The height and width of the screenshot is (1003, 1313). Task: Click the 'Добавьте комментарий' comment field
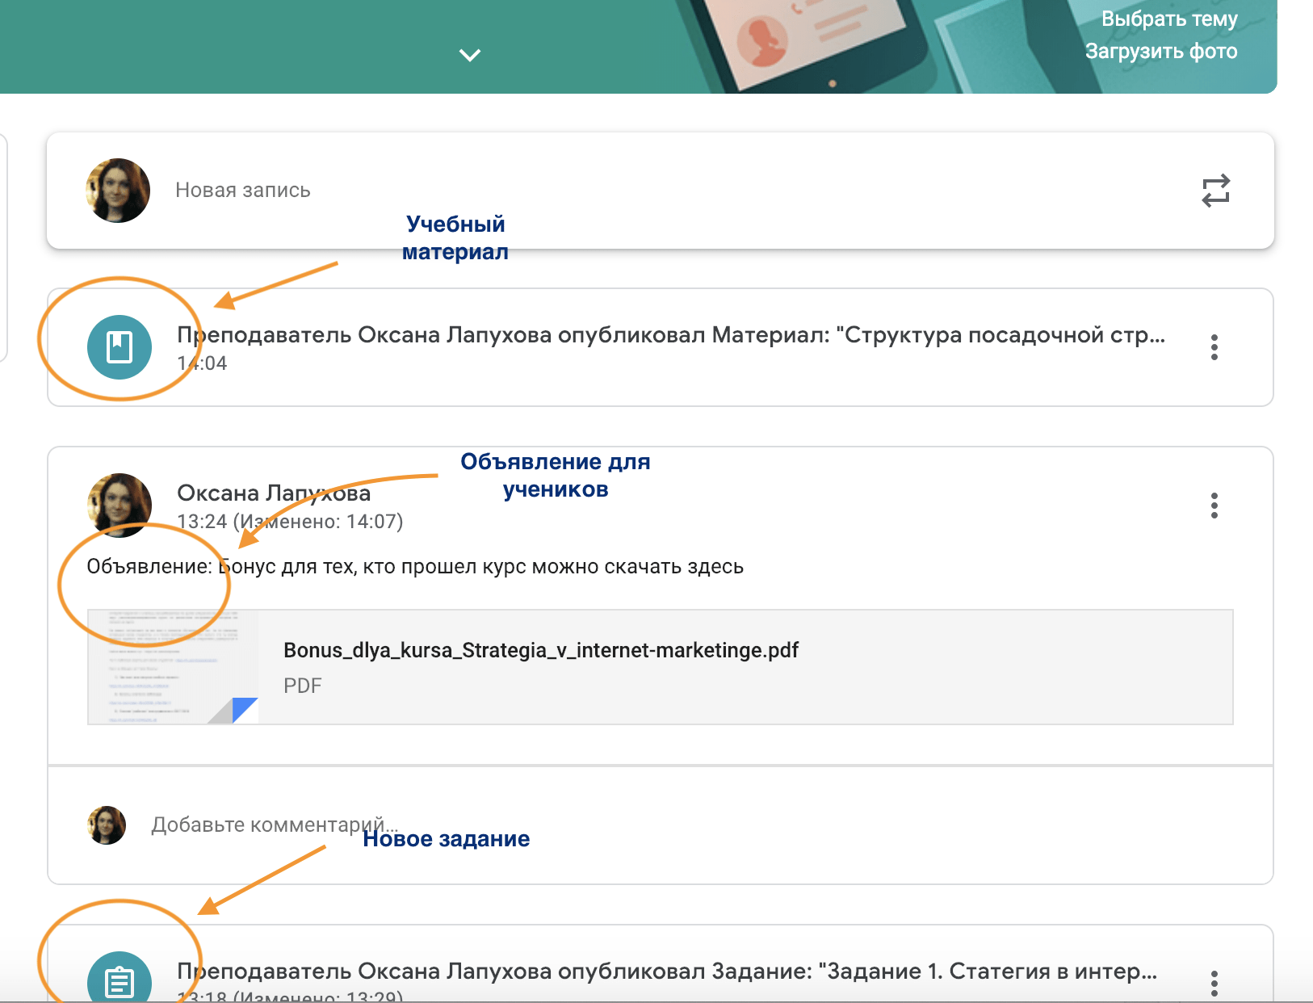pos(275,825)
